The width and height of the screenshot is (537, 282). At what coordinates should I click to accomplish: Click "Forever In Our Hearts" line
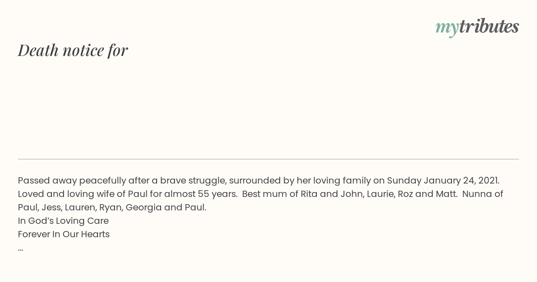[x=64, y=235]
